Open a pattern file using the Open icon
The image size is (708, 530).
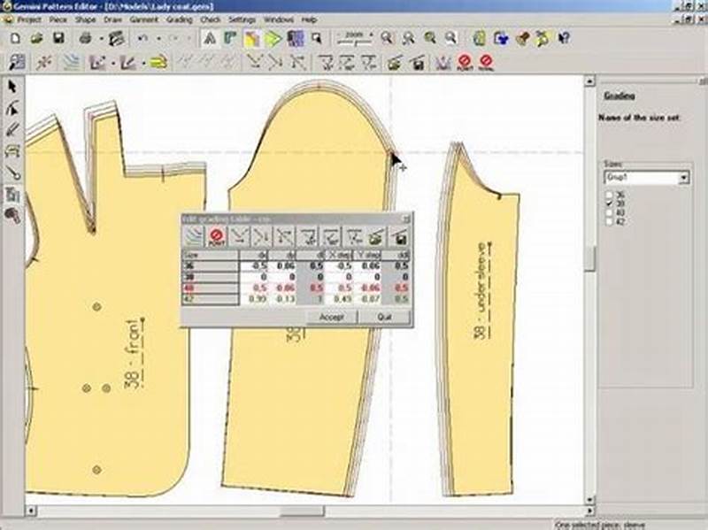36,37
